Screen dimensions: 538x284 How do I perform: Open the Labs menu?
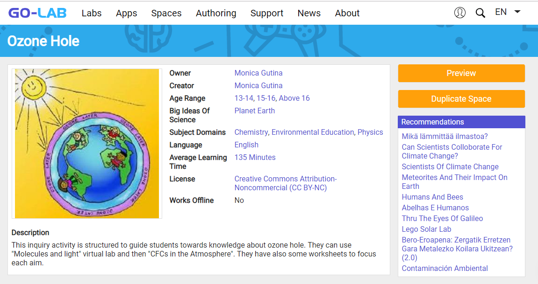tap(92, 13)
